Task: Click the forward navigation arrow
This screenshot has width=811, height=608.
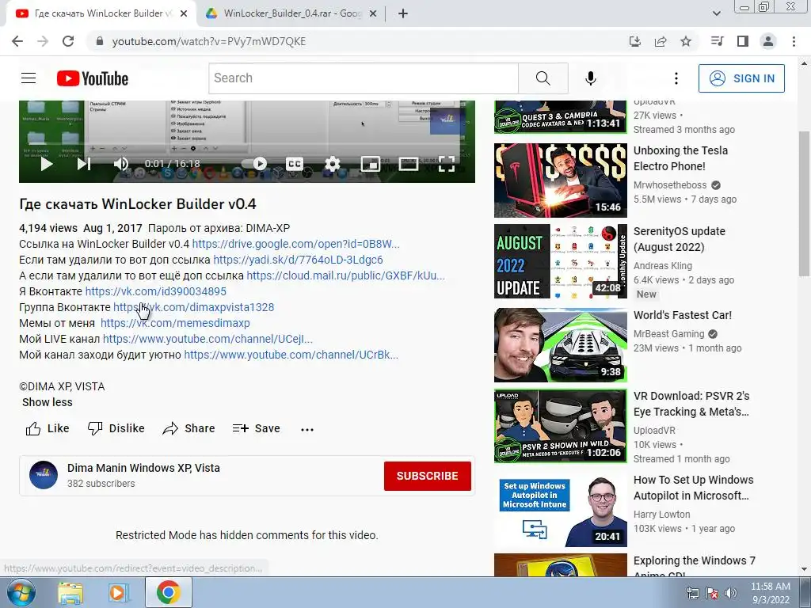Action: tap(43, 41)
